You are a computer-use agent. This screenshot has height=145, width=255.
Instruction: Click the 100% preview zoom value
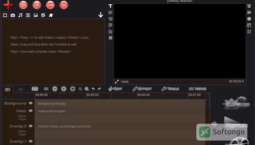[x=125, y=82]
